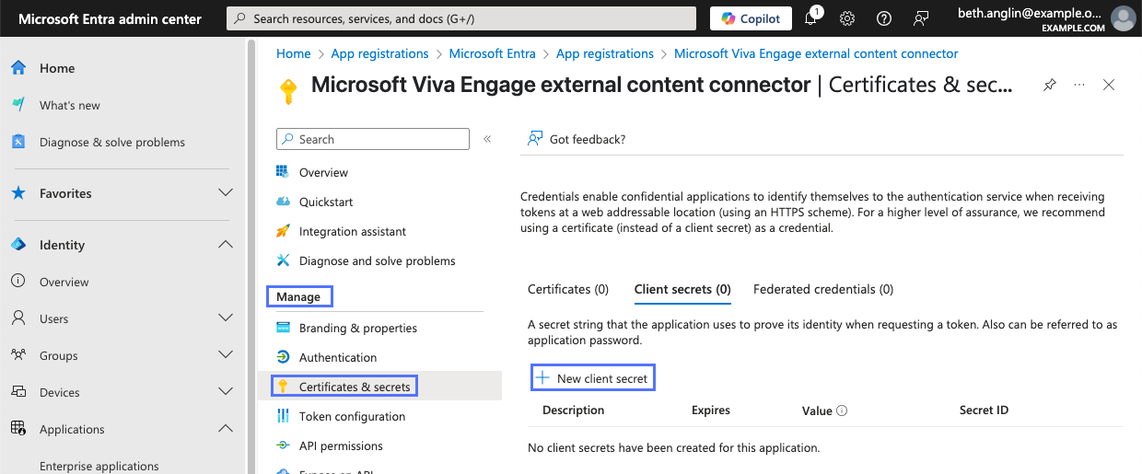This screenshot has width=1142, height=474.
Task: Close the Certificates & secrets blade
Action: (x=1109, y=85)
